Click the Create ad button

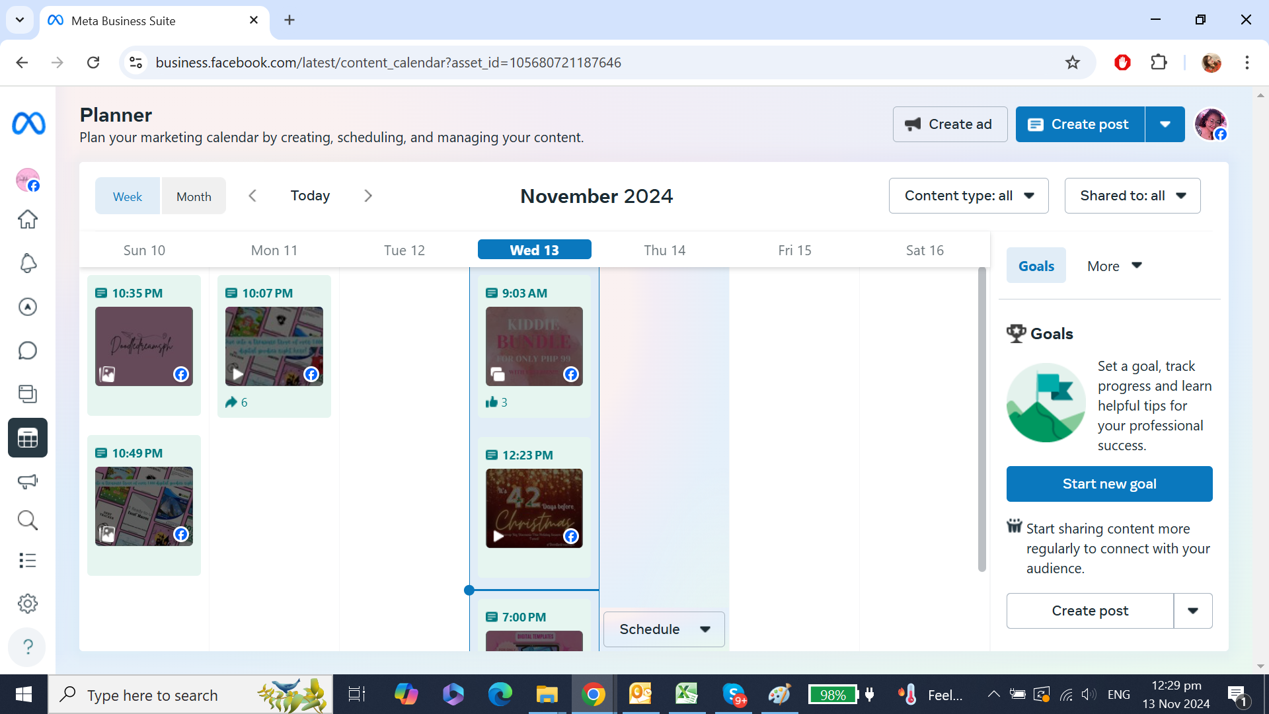click(950, 124)
